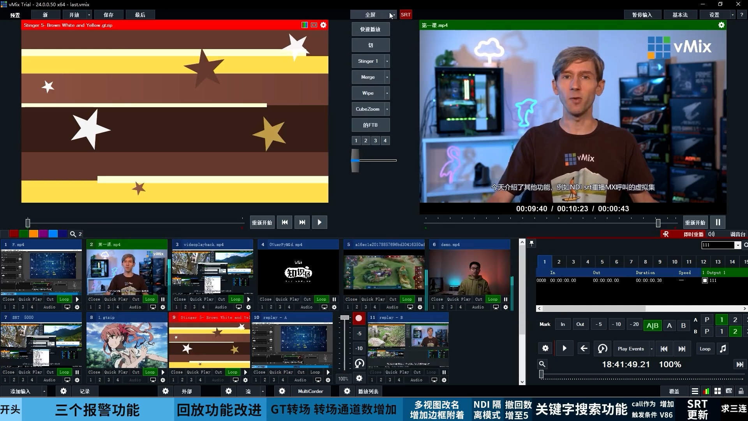The image size is (748, 421).
Task: Toggle Loop on input 1 F.mp4
Action: coord(64,299)
